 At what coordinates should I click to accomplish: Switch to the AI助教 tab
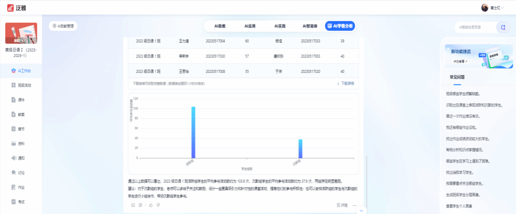[x=220, y=26]
